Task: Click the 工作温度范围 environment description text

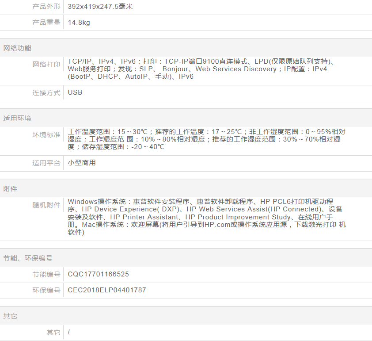Action: pyautogui.click(x=206, y=139)
